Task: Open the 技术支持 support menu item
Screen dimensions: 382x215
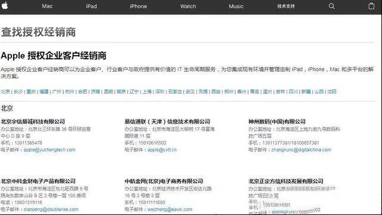Action: tap(286, 7)
